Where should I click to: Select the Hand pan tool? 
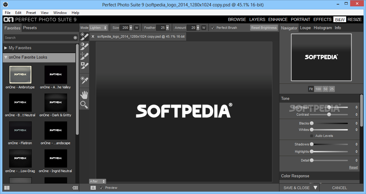84,95
